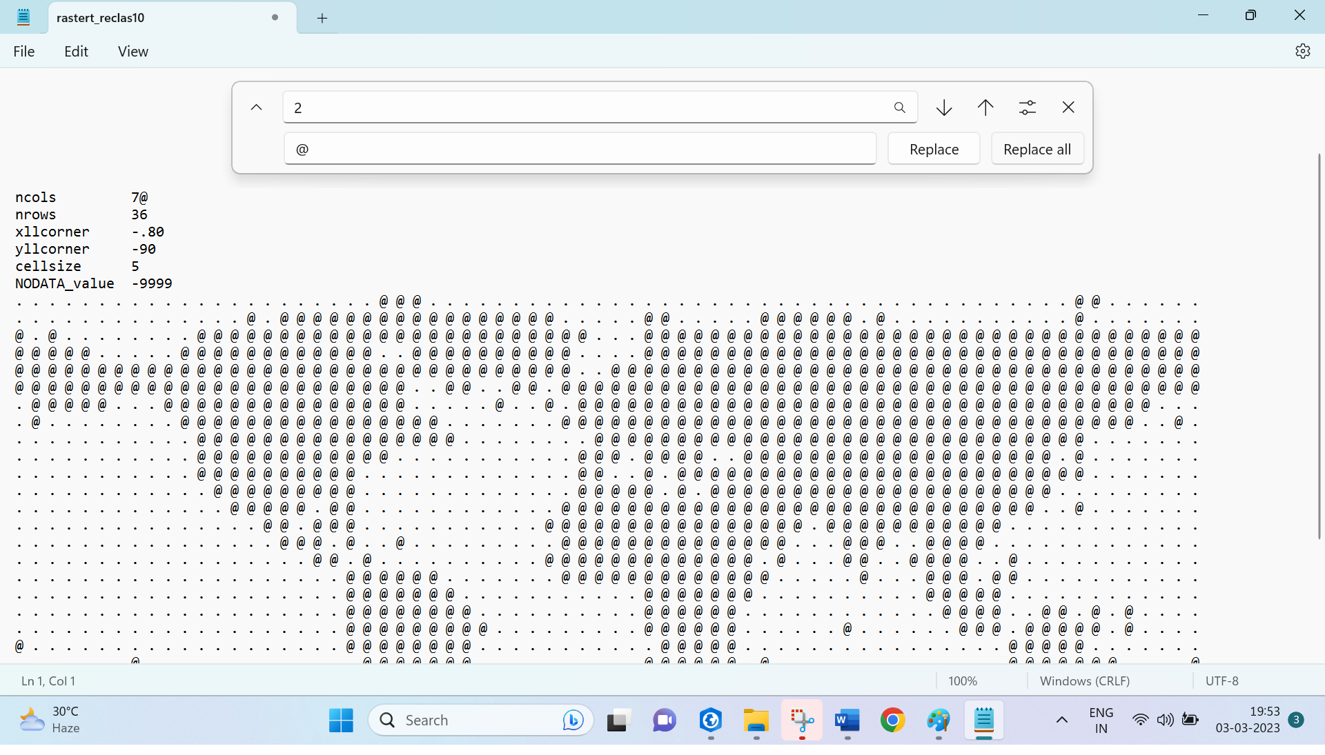Click the replace field containing @
Screen dimensions: 1325x755
click(580, 148)
